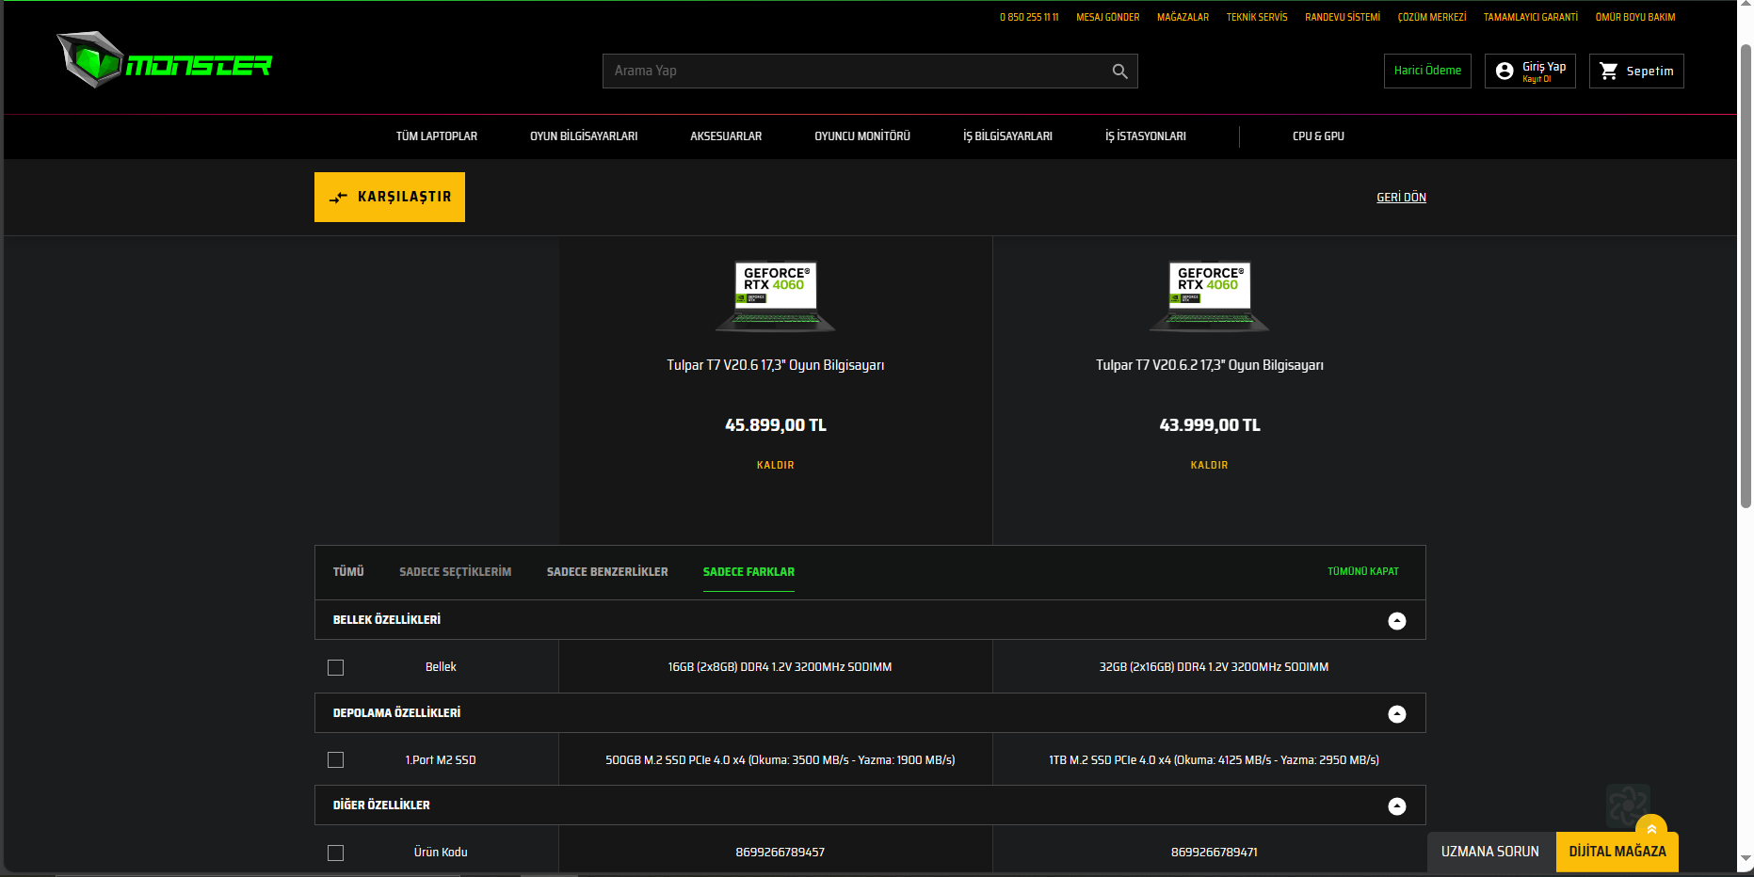
Task: Click the 32GB (2x16GB) DDR4 memory value
Action: tap(1214, 667)
